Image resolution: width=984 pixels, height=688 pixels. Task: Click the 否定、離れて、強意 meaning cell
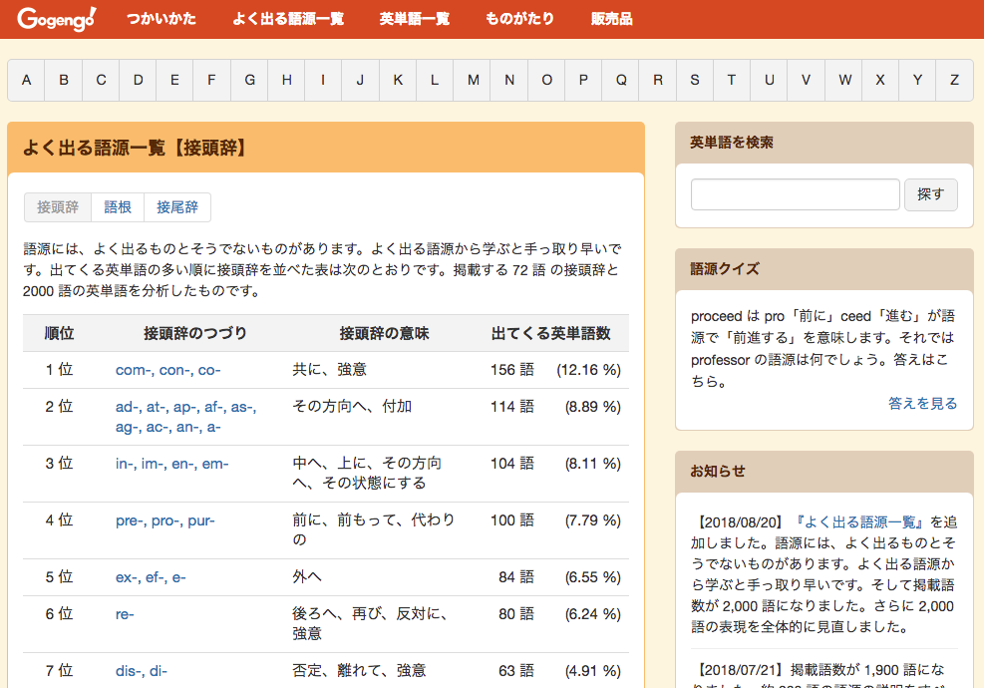click(x=360, y=671)
